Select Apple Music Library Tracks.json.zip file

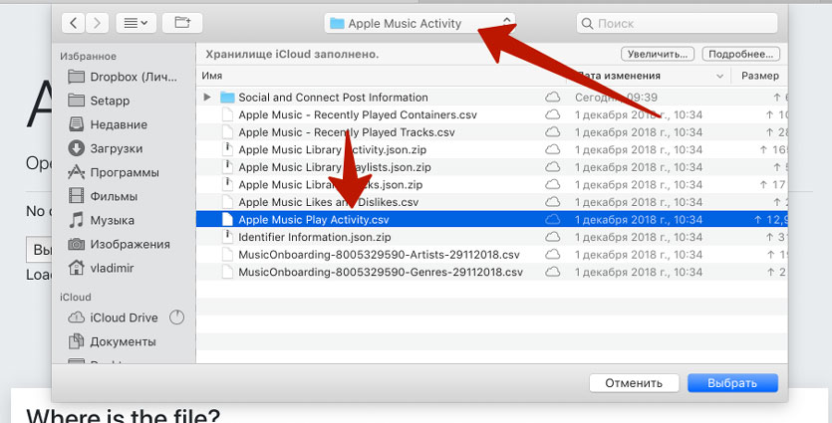point(330,185)
